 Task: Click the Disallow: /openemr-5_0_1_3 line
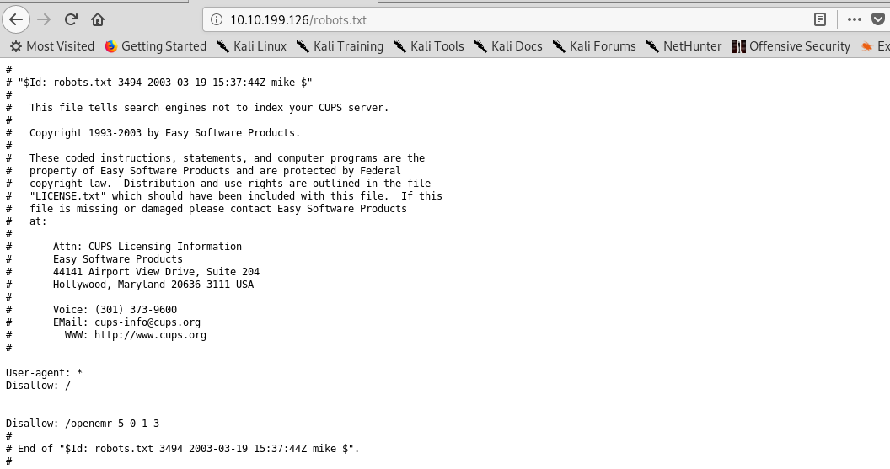click(x=83, y=424)
